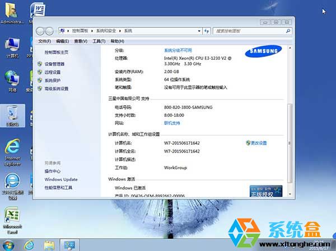This screenshot has height=251, width=336.
Task: Open the 远程设置 link
Action: coord(53,72)
